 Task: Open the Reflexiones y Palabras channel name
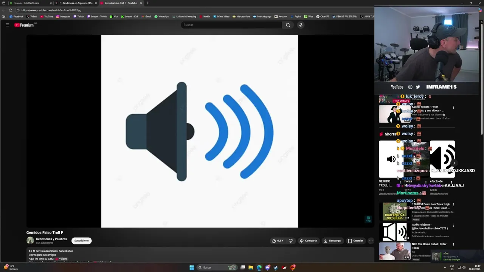(x=51, y=239)
